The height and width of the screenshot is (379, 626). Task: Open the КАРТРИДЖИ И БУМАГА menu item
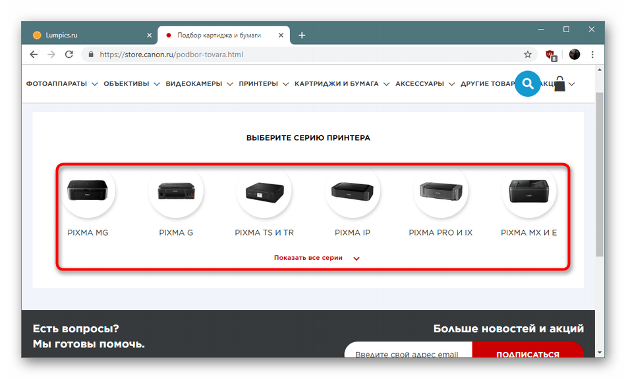click(x=337, y=84)
